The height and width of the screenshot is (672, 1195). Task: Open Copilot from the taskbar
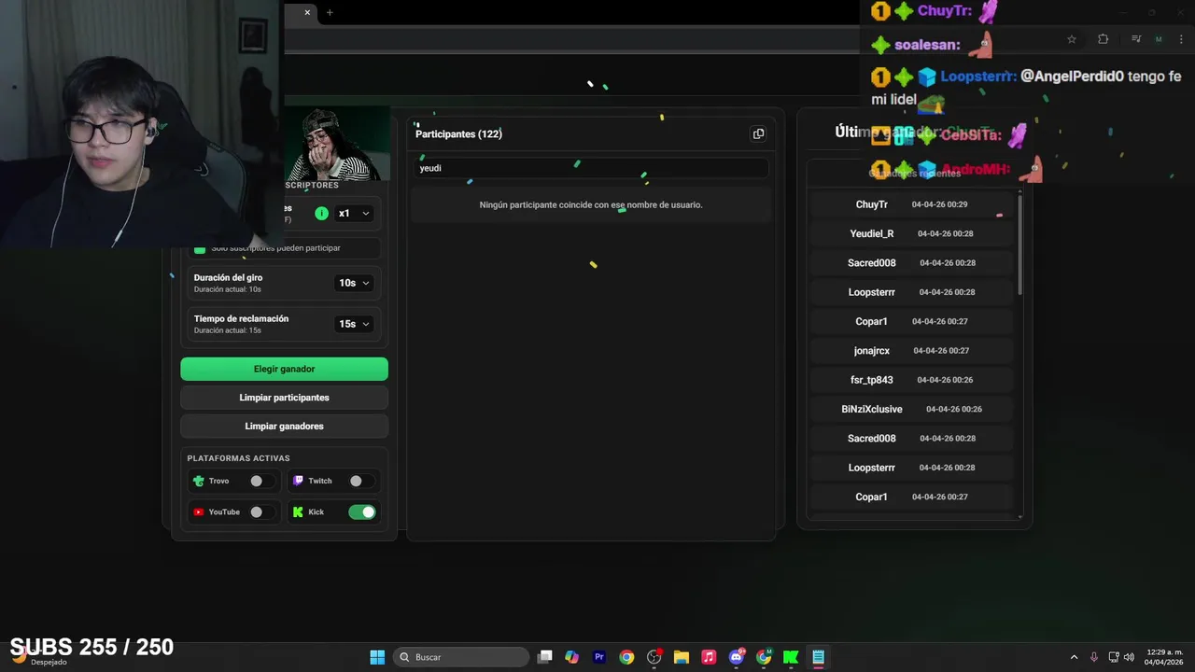[572, 657]
